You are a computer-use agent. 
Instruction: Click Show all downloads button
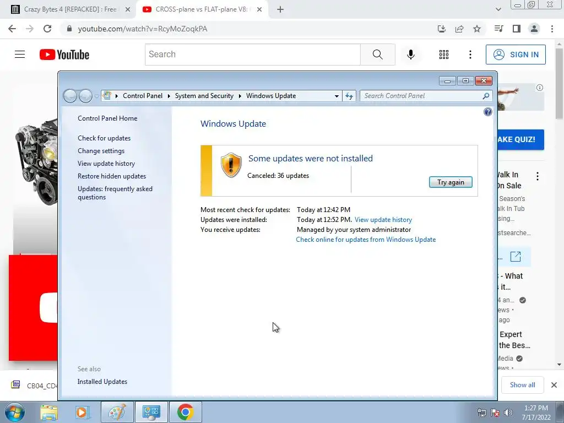[522, 385]
